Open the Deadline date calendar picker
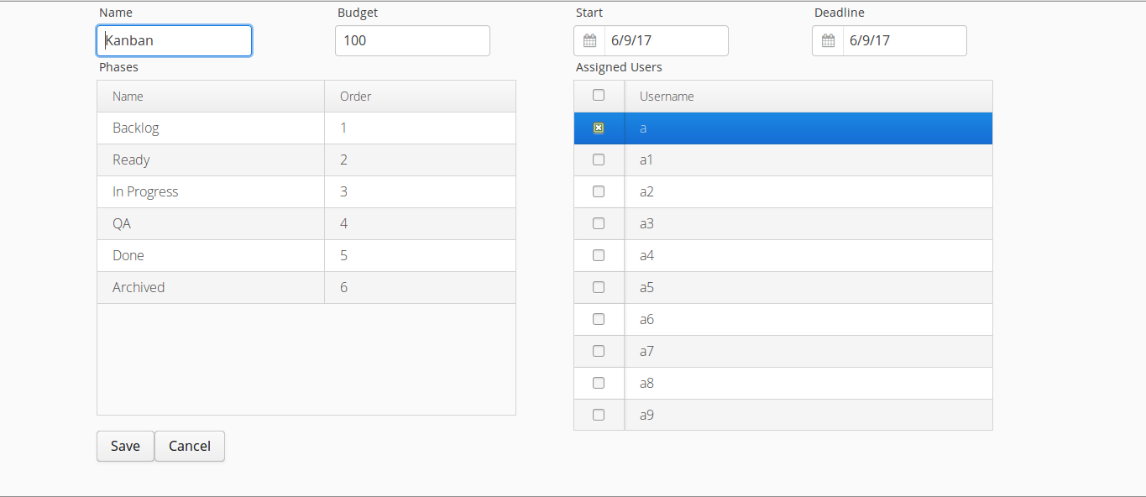 click(828, 40)
